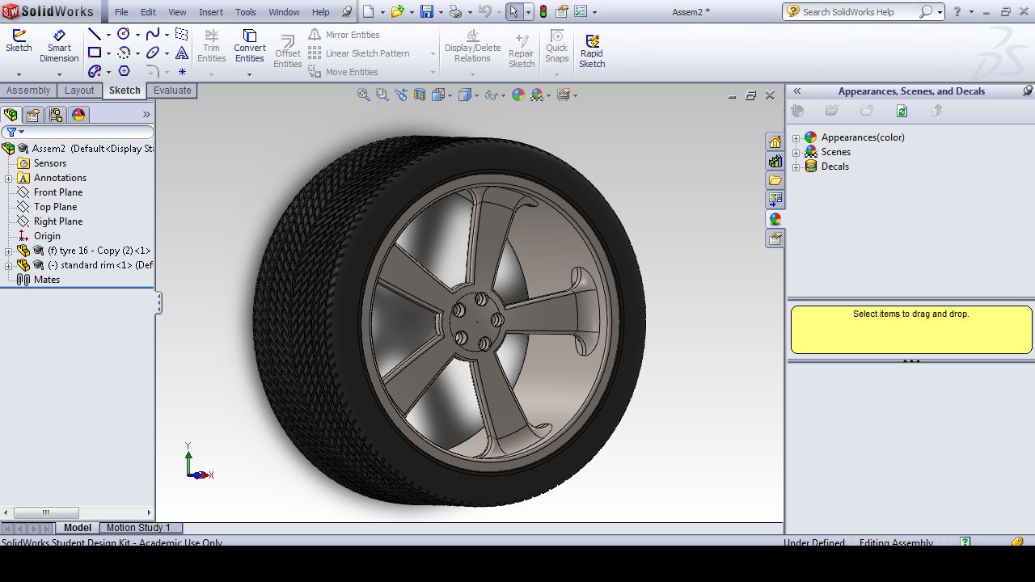The image size is (1035, 582).
Task: Collapse the task pane with the double chevron
Action: click(796, 91)
